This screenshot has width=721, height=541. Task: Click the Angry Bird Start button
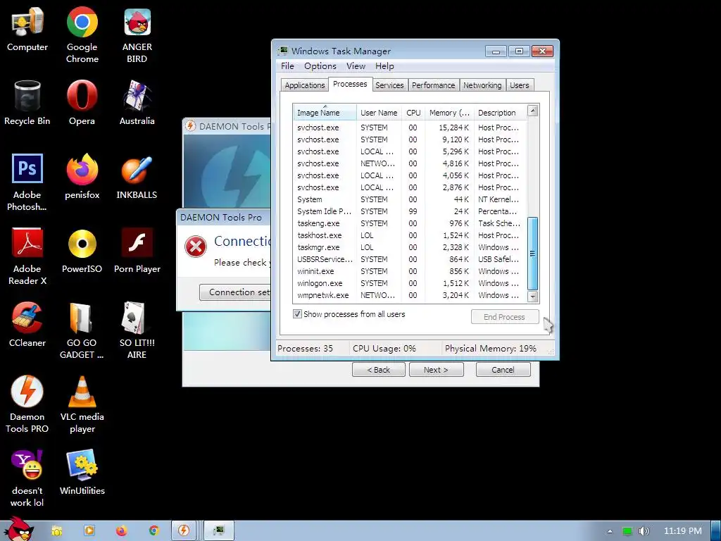point(18,529)
